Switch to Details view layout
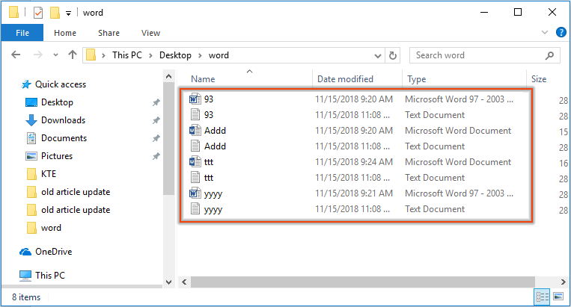The image size is (571, 307). 542,297
